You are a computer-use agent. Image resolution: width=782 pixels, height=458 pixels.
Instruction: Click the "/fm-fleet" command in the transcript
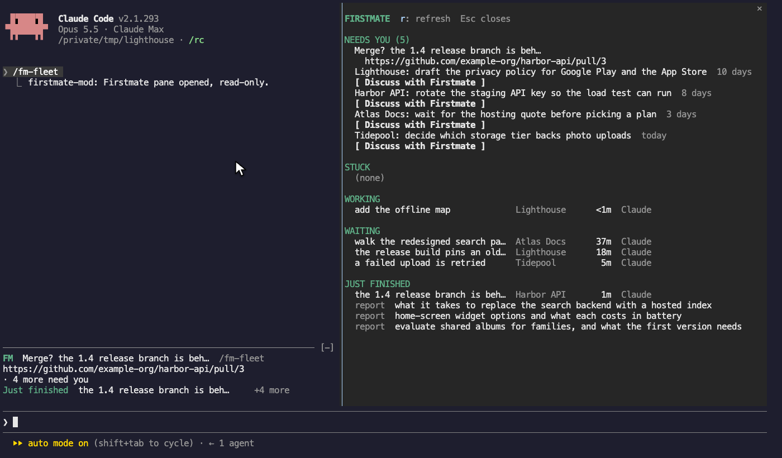(x=35, y=71)
